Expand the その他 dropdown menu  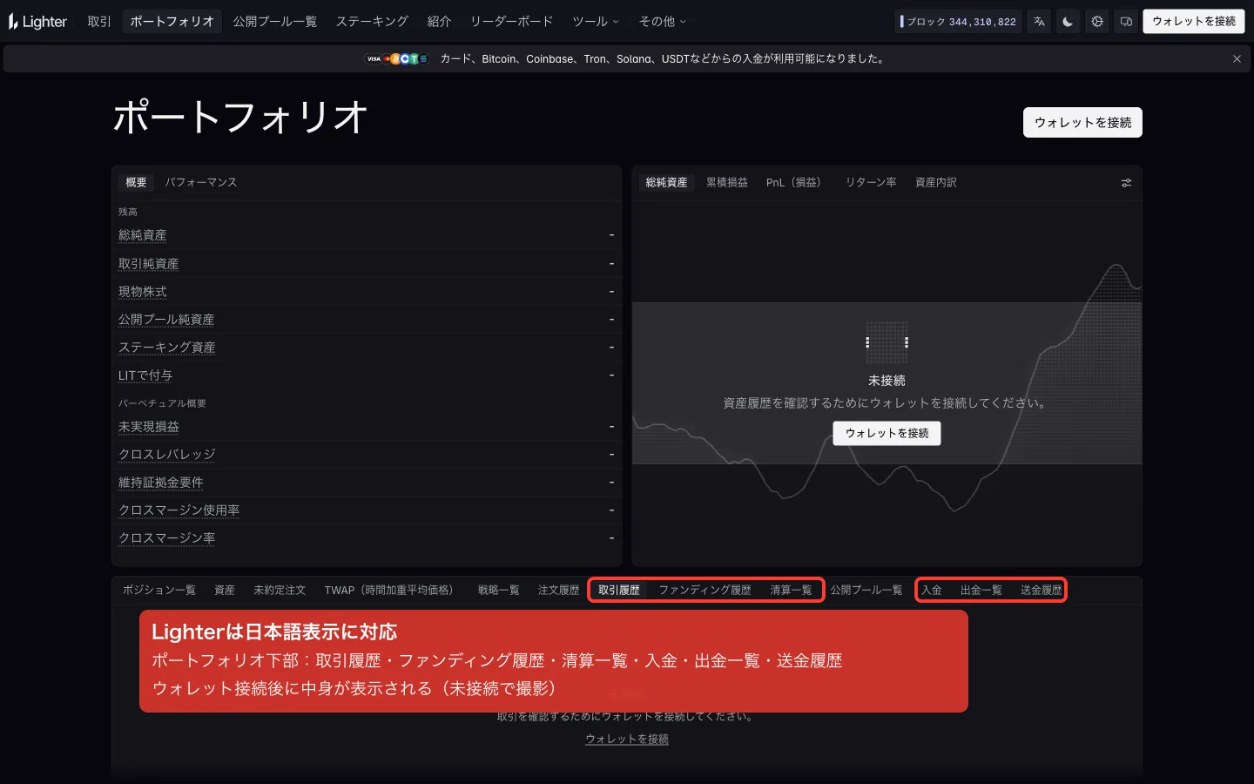(x=663, y=22)
